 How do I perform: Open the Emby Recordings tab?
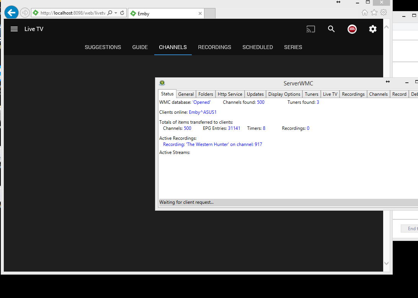(x=215, y=47)
